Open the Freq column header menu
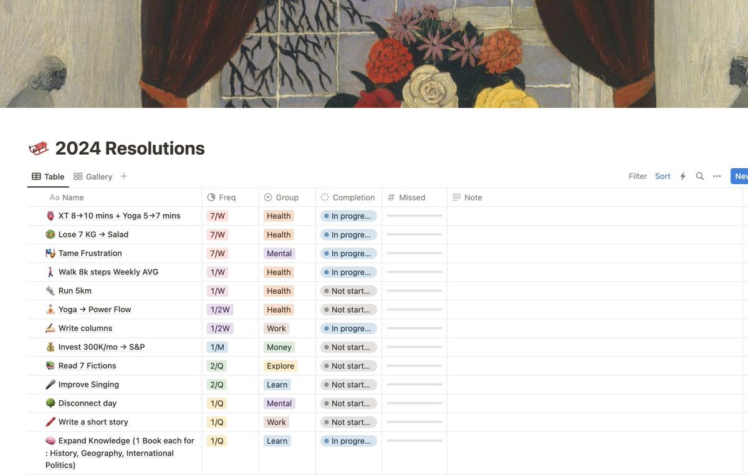Viewport: 748px width, 475px height. tap(230, 198)
